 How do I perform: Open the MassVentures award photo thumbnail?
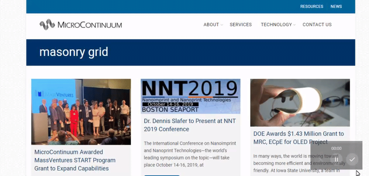81,112
